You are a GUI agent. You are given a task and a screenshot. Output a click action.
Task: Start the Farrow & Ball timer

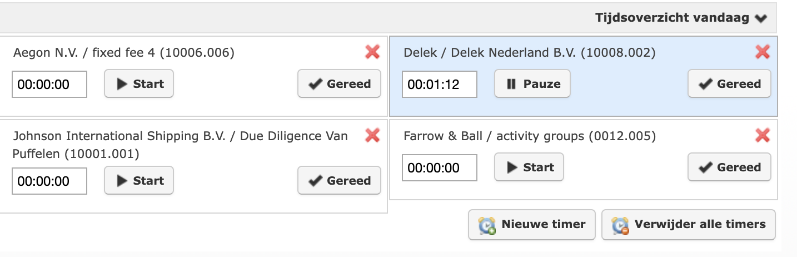click(529, 167)
